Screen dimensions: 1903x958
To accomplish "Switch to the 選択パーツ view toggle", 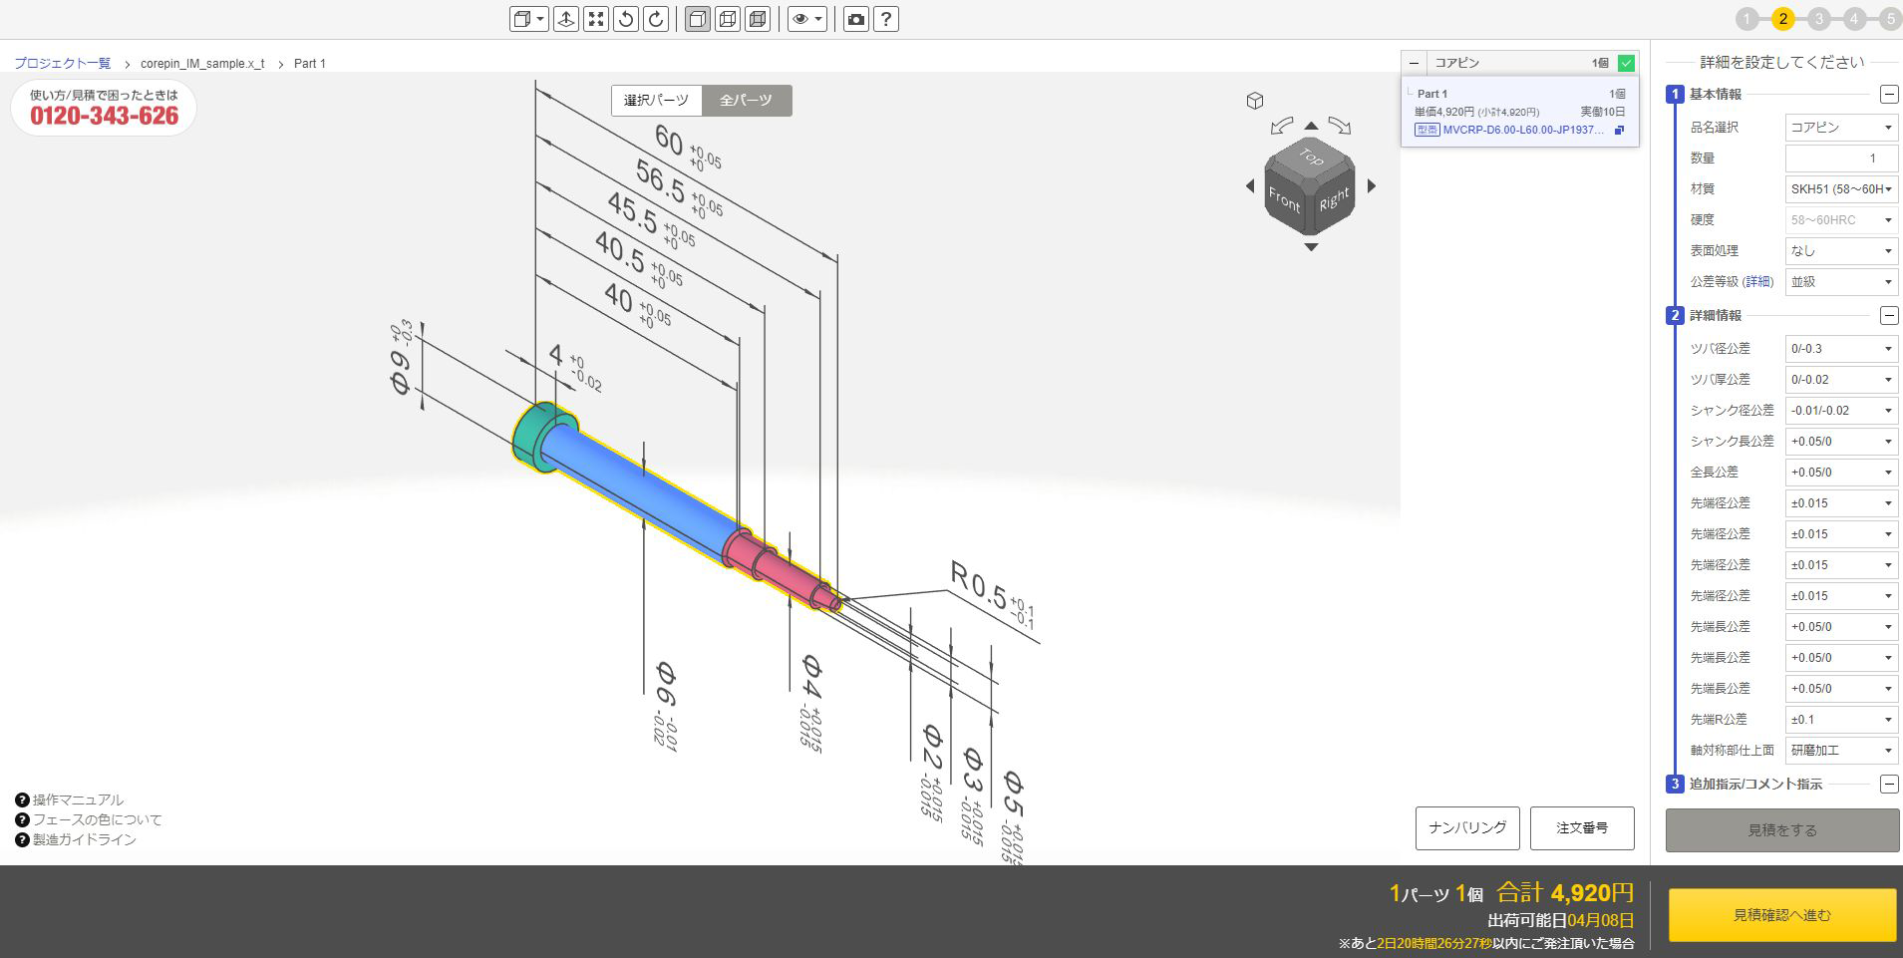I will coord(656,101).
